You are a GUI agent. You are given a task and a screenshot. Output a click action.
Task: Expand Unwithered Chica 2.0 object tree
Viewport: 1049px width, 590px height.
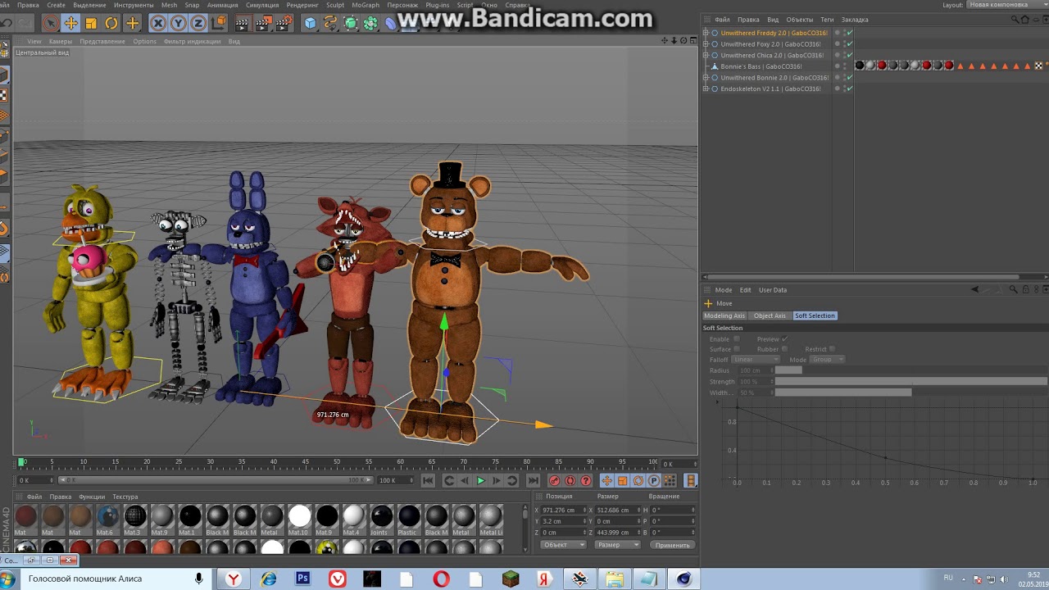tap(706, 55)
